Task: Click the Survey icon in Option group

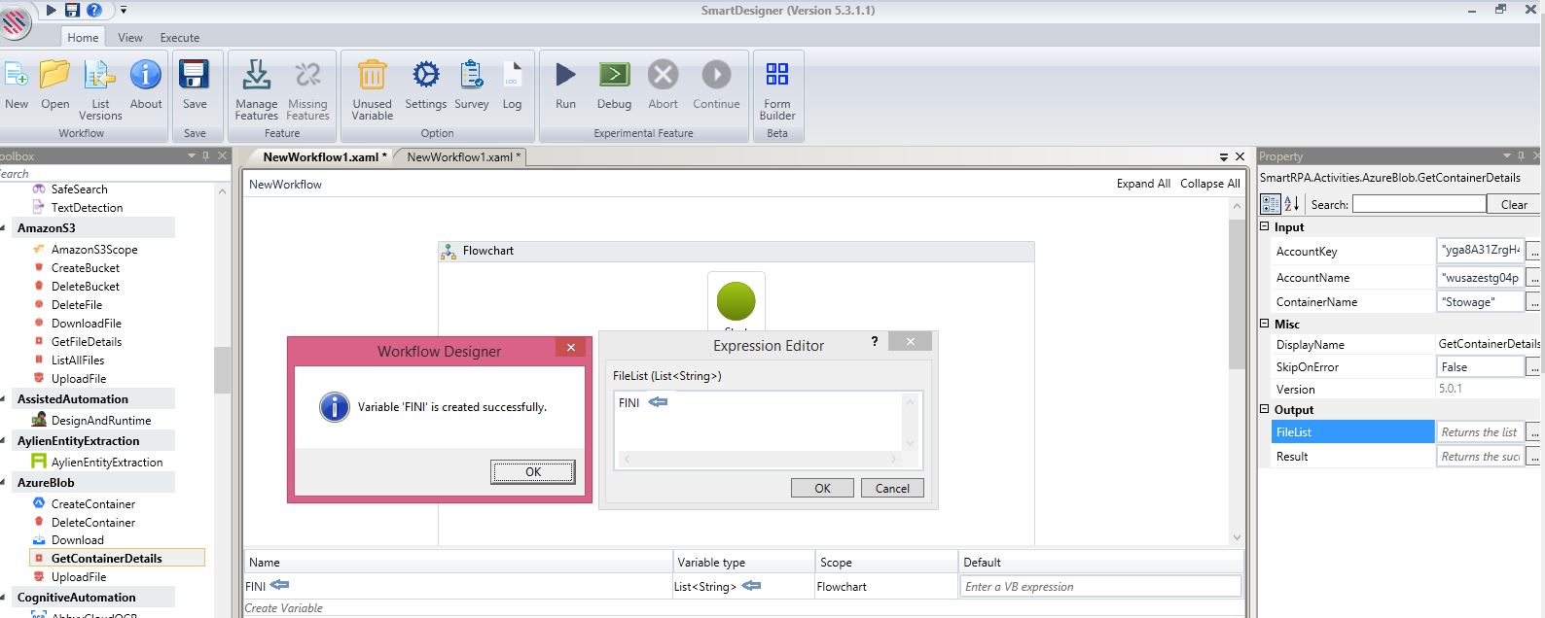Action: [472, 76]
